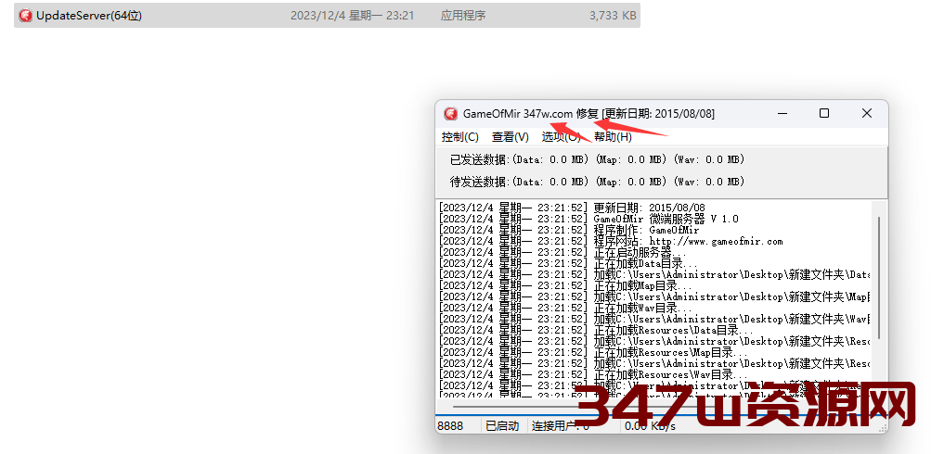Maximize the GameOfMir window
The image size is (944, 454).
[x=824, y=113]
